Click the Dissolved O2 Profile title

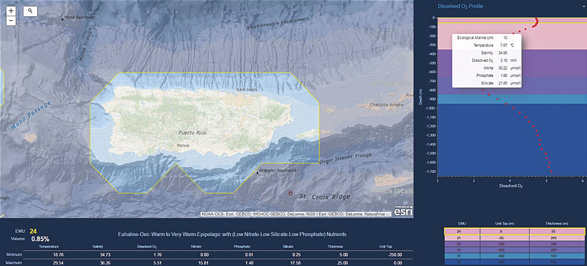[461, 6]
